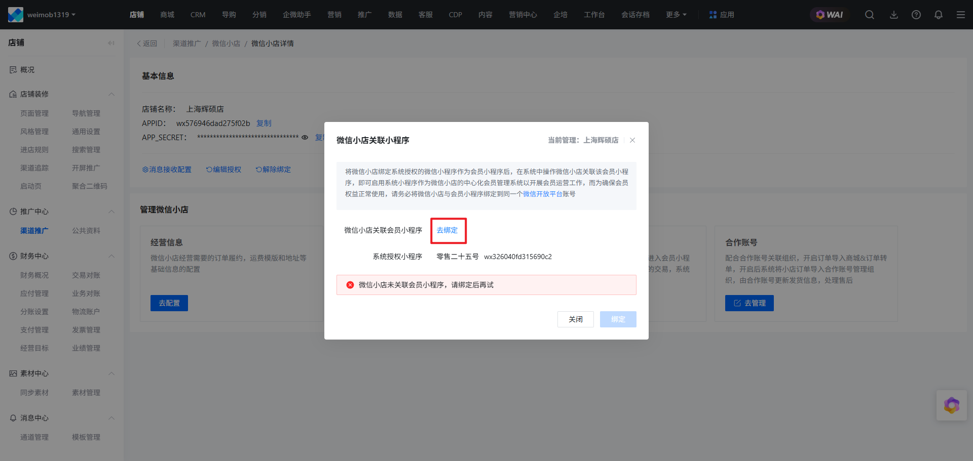Open the hamburger menu icon
Screen dimensions: 973x461
click(961, 15)
